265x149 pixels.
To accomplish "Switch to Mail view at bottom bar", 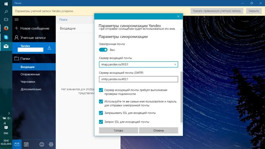I will pos(17,144).
